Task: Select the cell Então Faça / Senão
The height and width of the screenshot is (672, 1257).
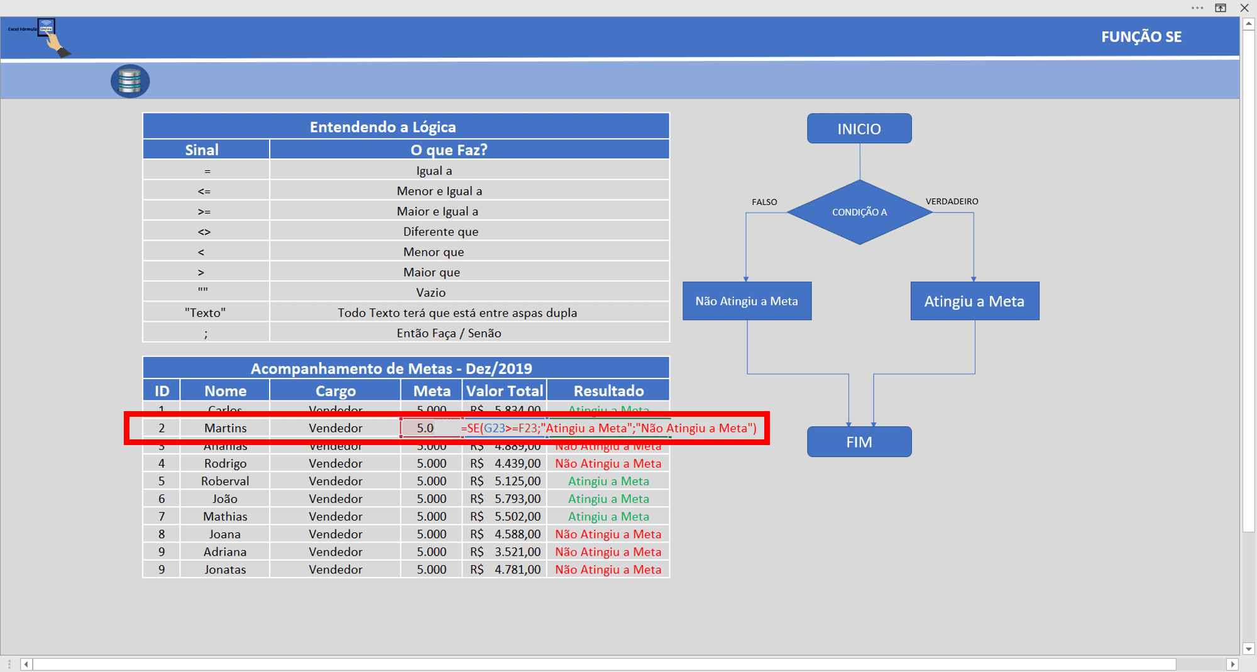Action: 469,333
